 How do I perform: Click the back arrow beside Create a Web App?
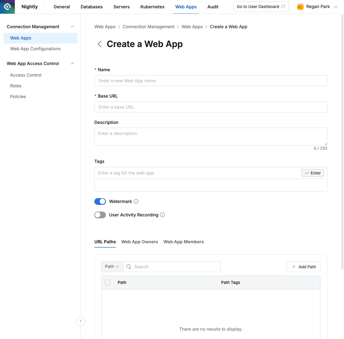tap(99, 44)
